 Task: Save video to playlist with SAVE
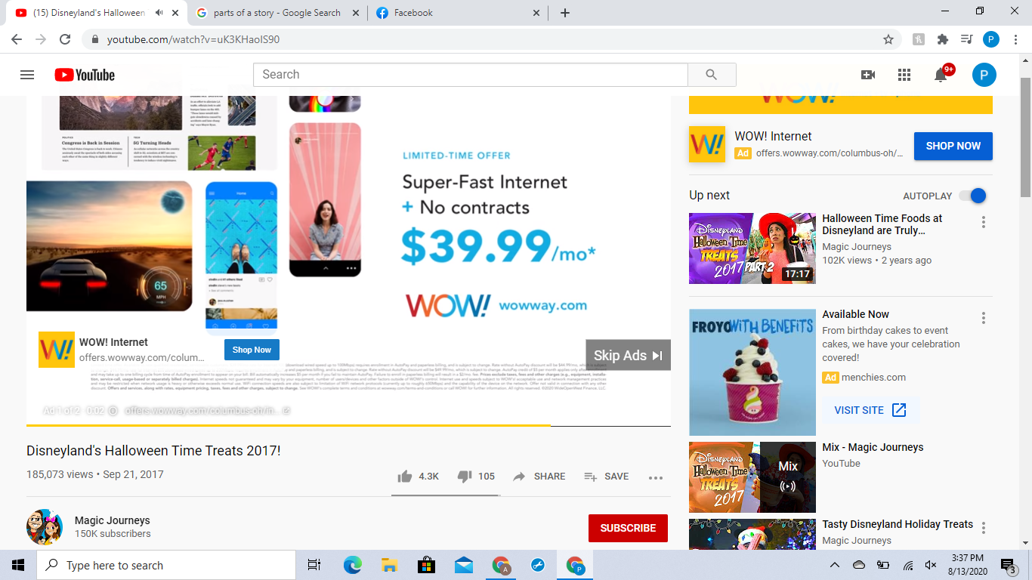tap(606, 477)
